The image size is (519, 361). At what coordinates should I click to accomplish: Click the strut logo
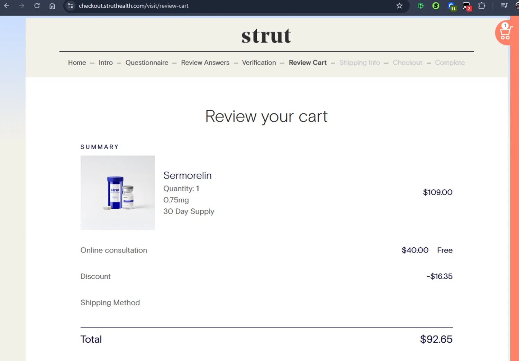tap(266, 36)
